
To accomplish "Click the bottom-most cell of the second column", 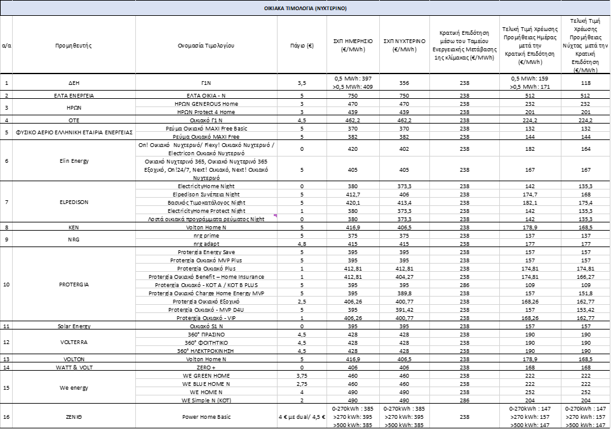I will (x=74, y=415).
